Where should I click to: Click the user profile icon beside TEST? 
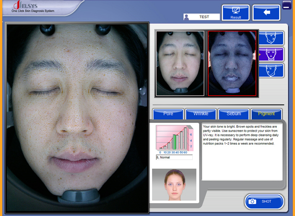(x=188, y=17)
